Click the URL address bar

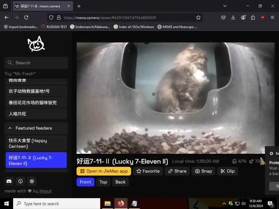tap(125, 18)
